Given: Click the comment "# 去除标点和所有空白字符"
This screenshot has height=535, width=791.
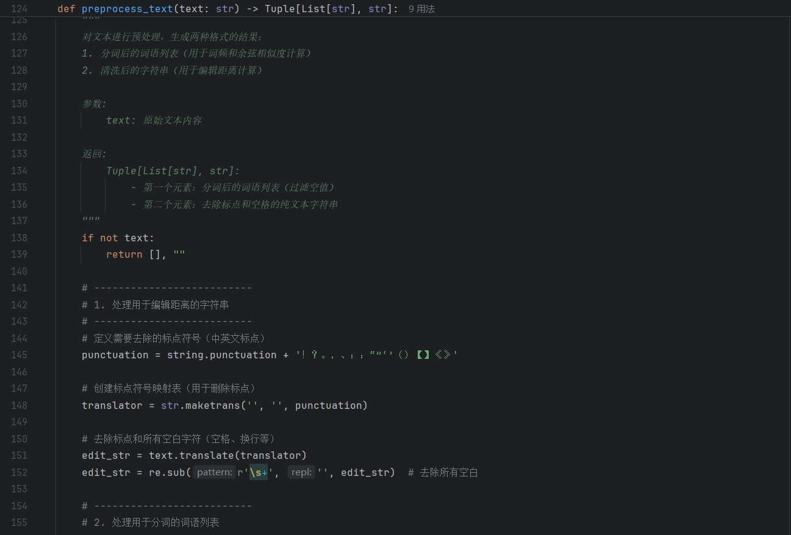Looking at the screenshot, I should 179,439.
